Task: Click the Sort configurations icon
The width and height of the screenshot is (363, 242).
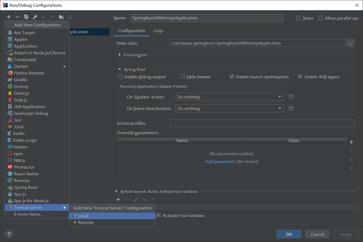Action: pyautogui.click(x=70, y=17)
